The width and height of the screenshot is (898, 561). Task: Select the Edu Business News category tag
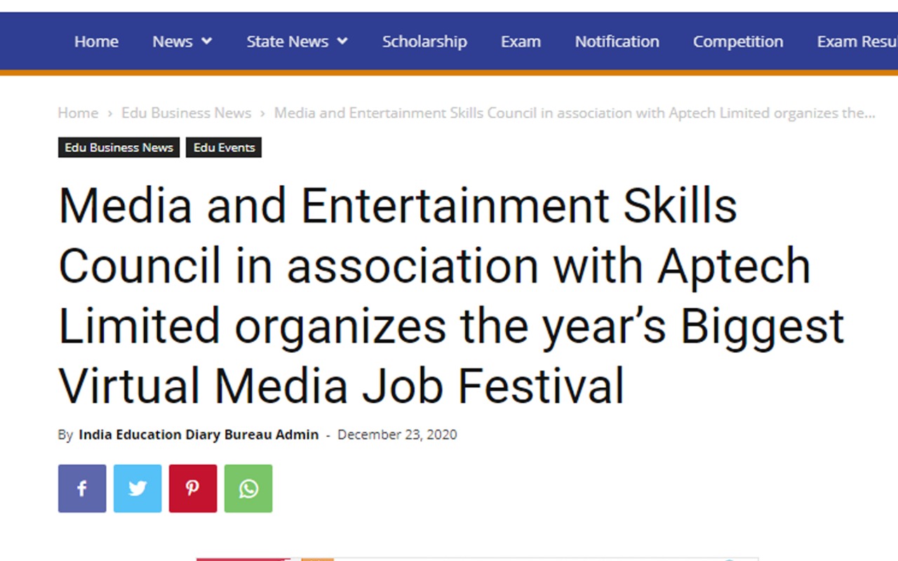(119, 147)
